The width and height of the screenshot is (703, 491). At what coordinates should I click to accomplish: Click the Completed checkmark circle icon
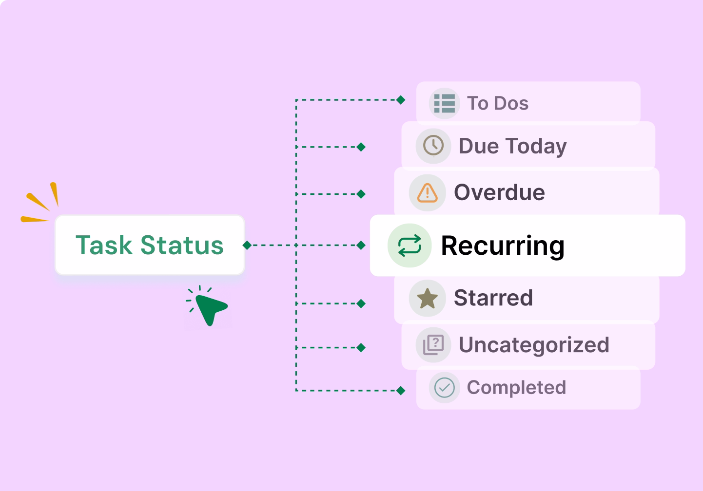(x=444, y=388)
